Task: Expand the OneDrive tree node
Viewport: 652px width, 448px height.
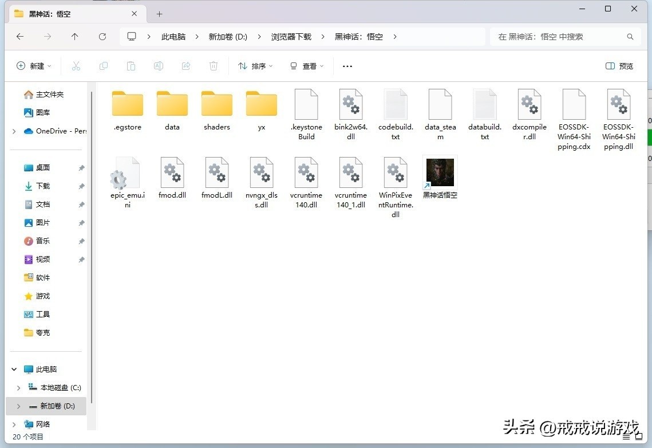Action: click(14, 131)
